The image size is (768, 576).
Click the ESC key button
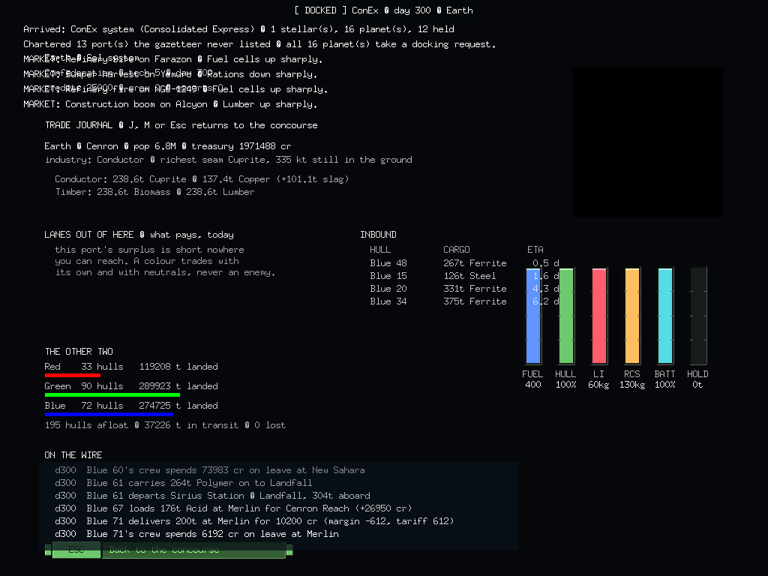76,550
